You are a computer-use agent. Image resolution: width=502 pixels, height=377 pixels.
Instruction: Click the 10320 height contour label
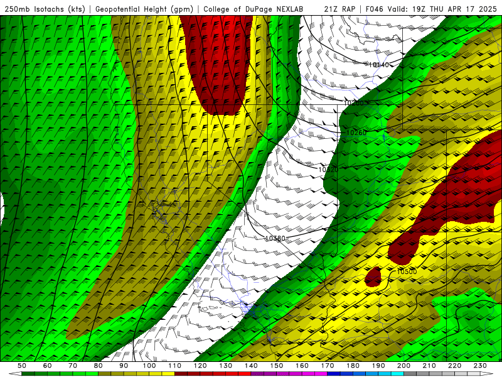click(x=328, y=169)
